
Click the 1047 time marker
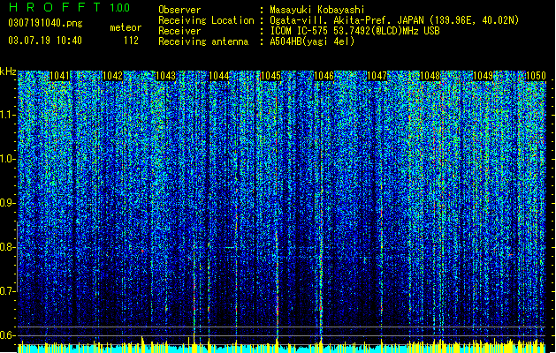377,76
